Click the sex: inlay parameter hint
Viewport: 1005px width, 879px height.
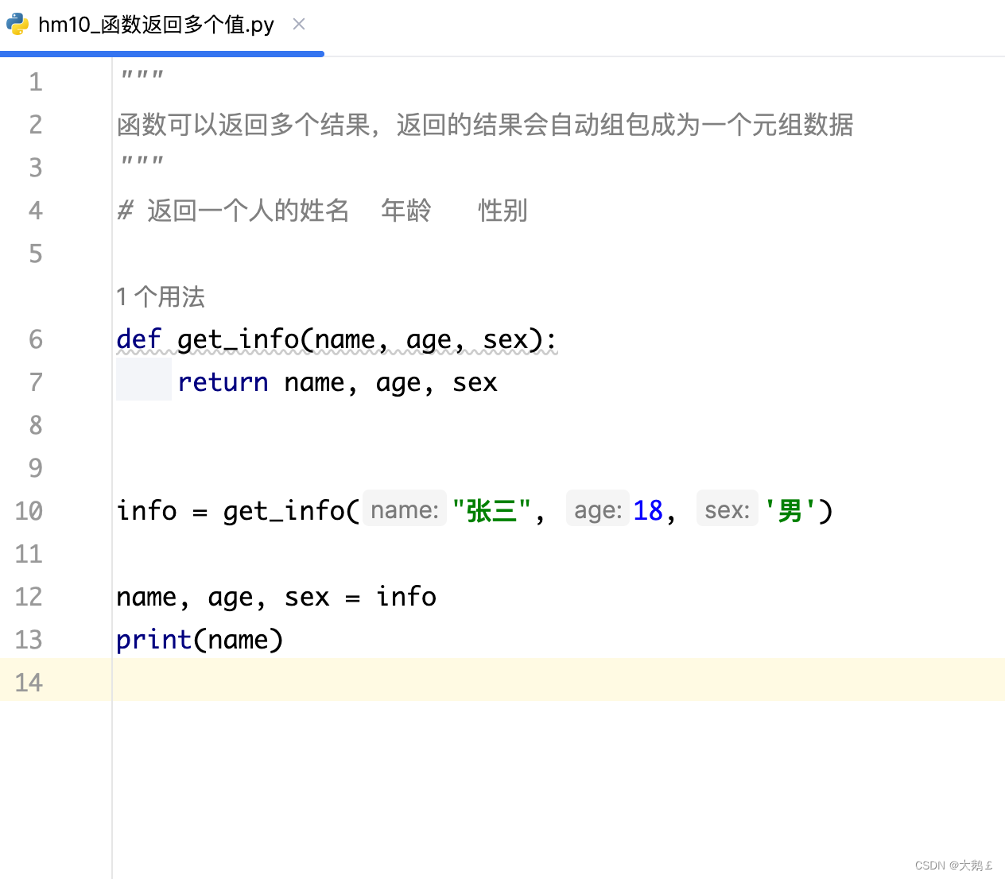726,509
